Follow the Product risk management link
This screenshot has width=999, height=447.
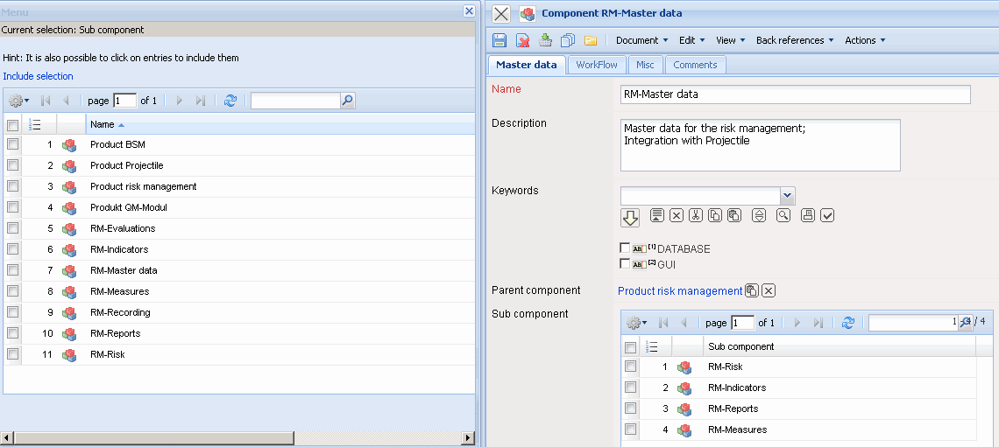coord(680,291)
